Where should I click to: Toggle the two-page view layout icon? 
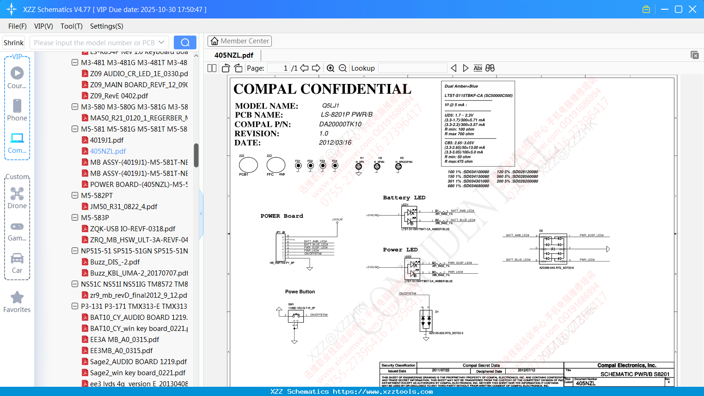[212, 68]
